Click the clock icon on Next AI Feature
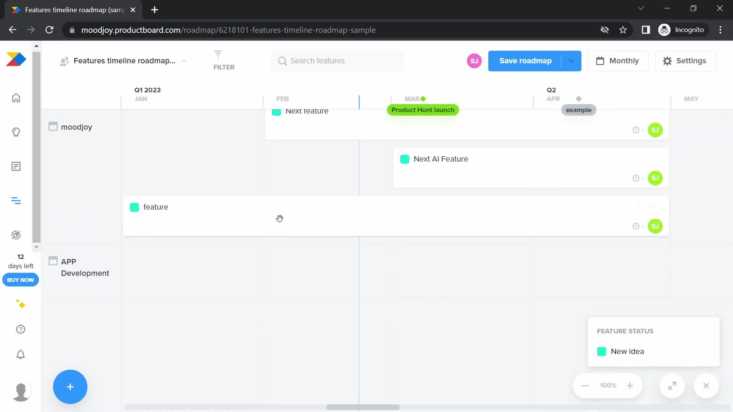733x412 pixels. click(x=636, y=178)
